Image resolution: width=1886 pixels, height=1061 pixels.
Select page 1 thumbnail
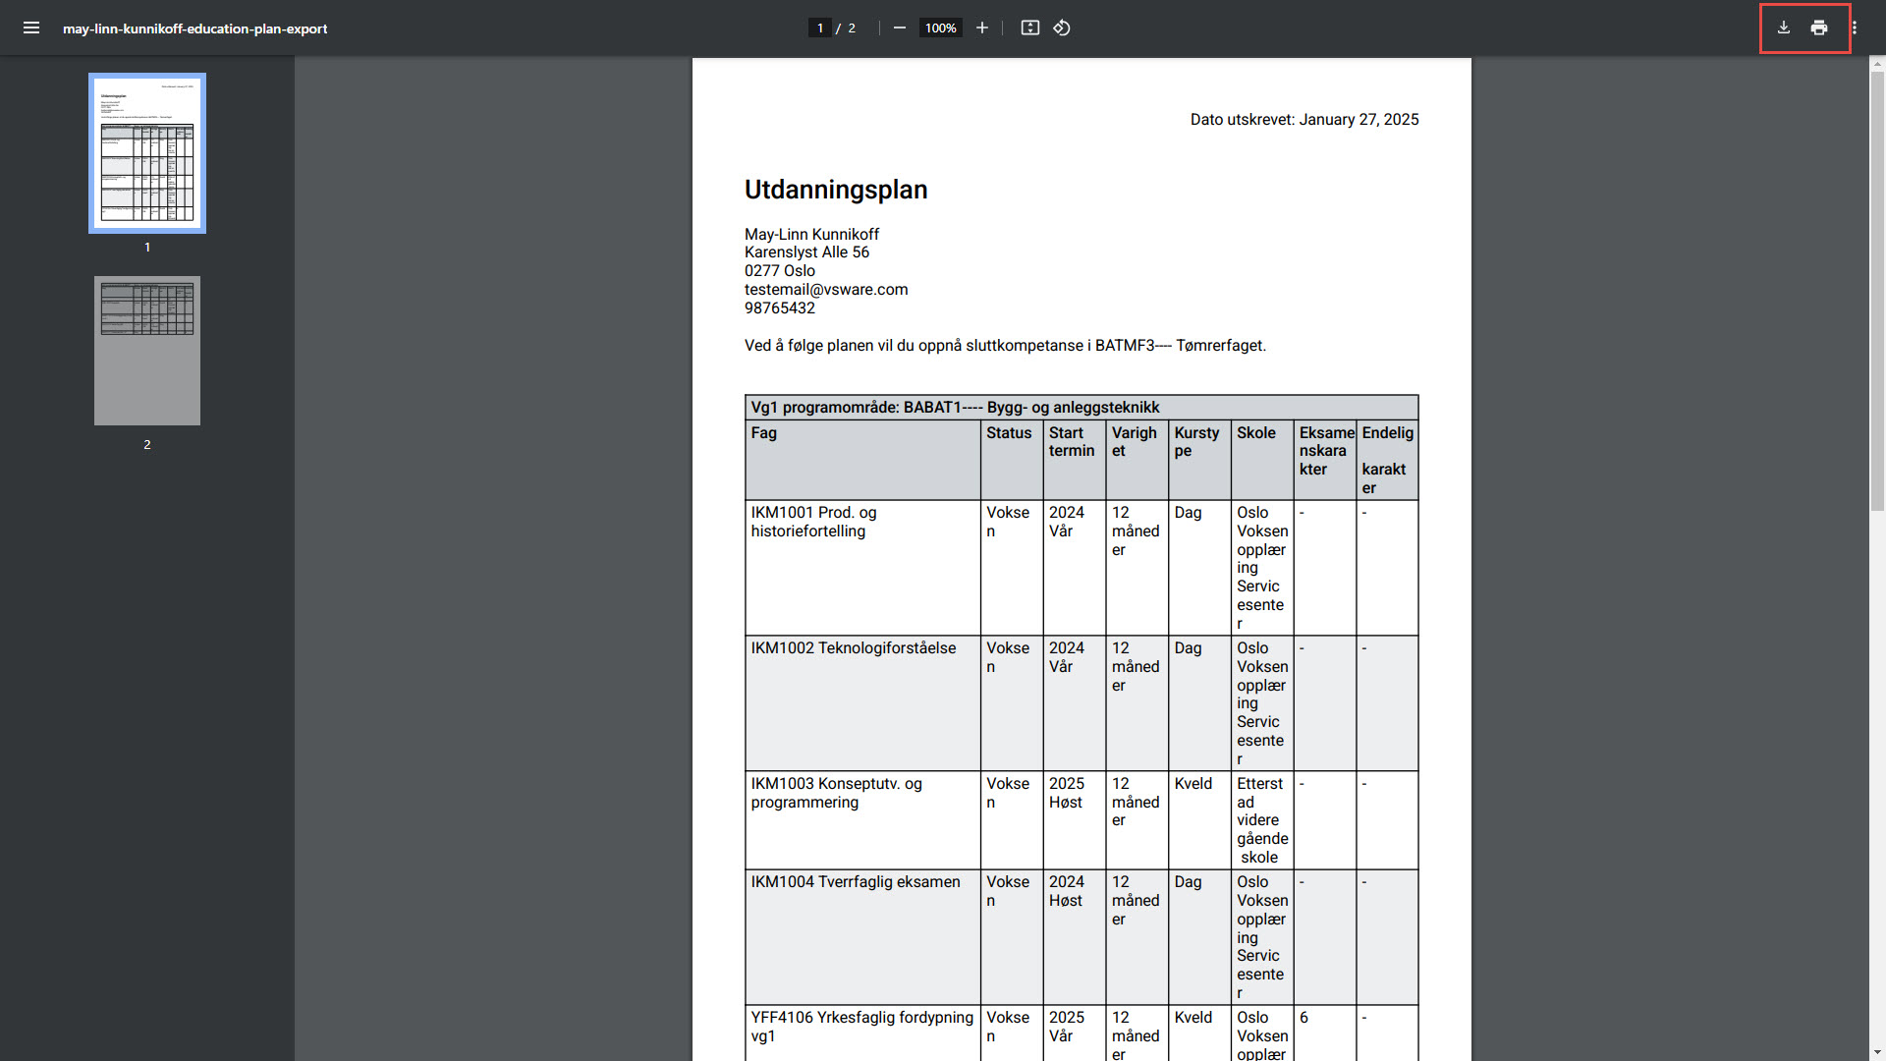coord(147,153)
